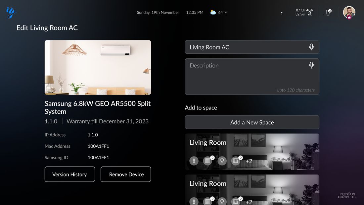Show +2 more devices on lower Living Room card

coord(249,202)
